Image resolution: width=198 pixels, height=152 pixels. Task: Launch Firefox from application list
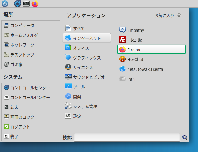pyautogui.click(x=151, y=50)
